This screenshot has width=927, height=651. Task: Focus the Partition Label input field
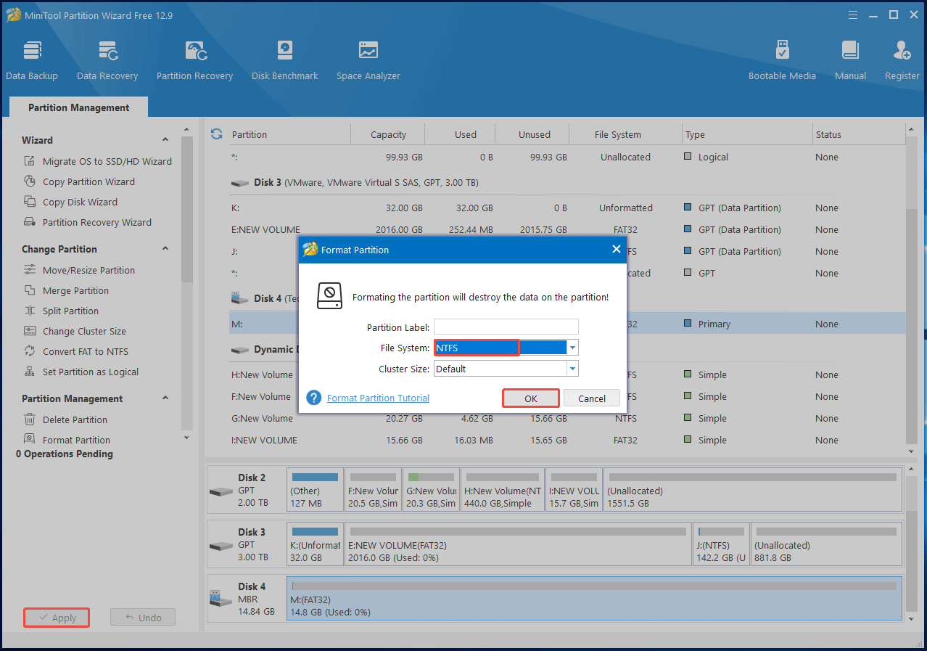[506, 327]
